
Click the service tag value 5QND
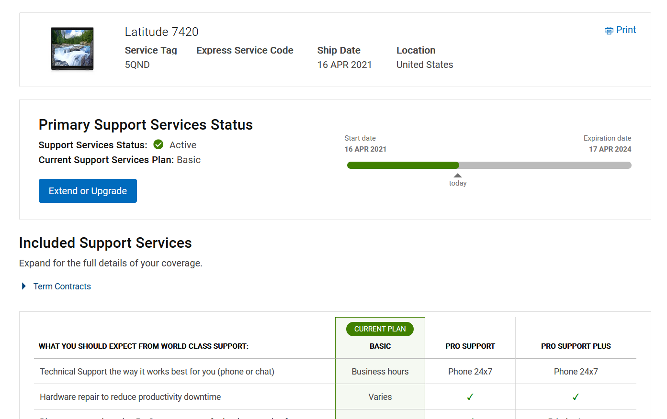(137, 65)
